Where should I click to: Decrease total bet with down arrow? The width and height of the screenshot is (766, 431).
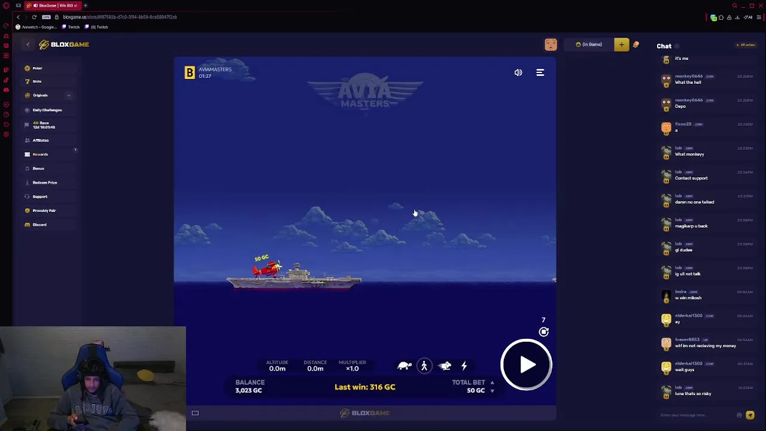(492, 391)
